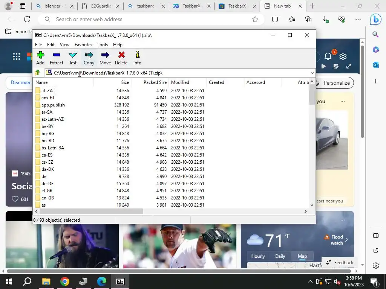This screenshot has width=386, height=289.
Task: Switch to the blender search tab
Action: [55, 6]
